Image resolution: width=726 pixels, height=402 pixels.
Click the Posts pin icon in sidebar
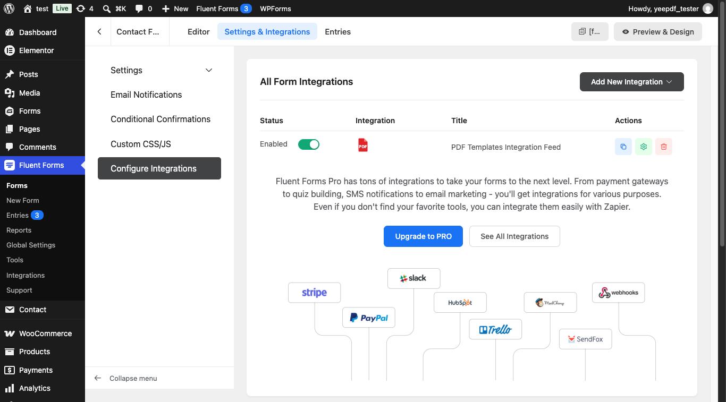coord(10,74)
